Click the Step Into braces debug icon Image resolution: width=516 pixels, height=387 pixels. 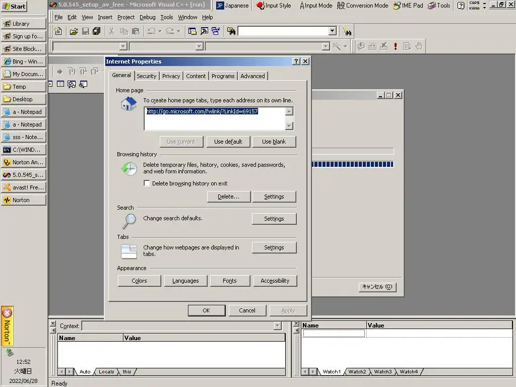[x=72, y=72]
